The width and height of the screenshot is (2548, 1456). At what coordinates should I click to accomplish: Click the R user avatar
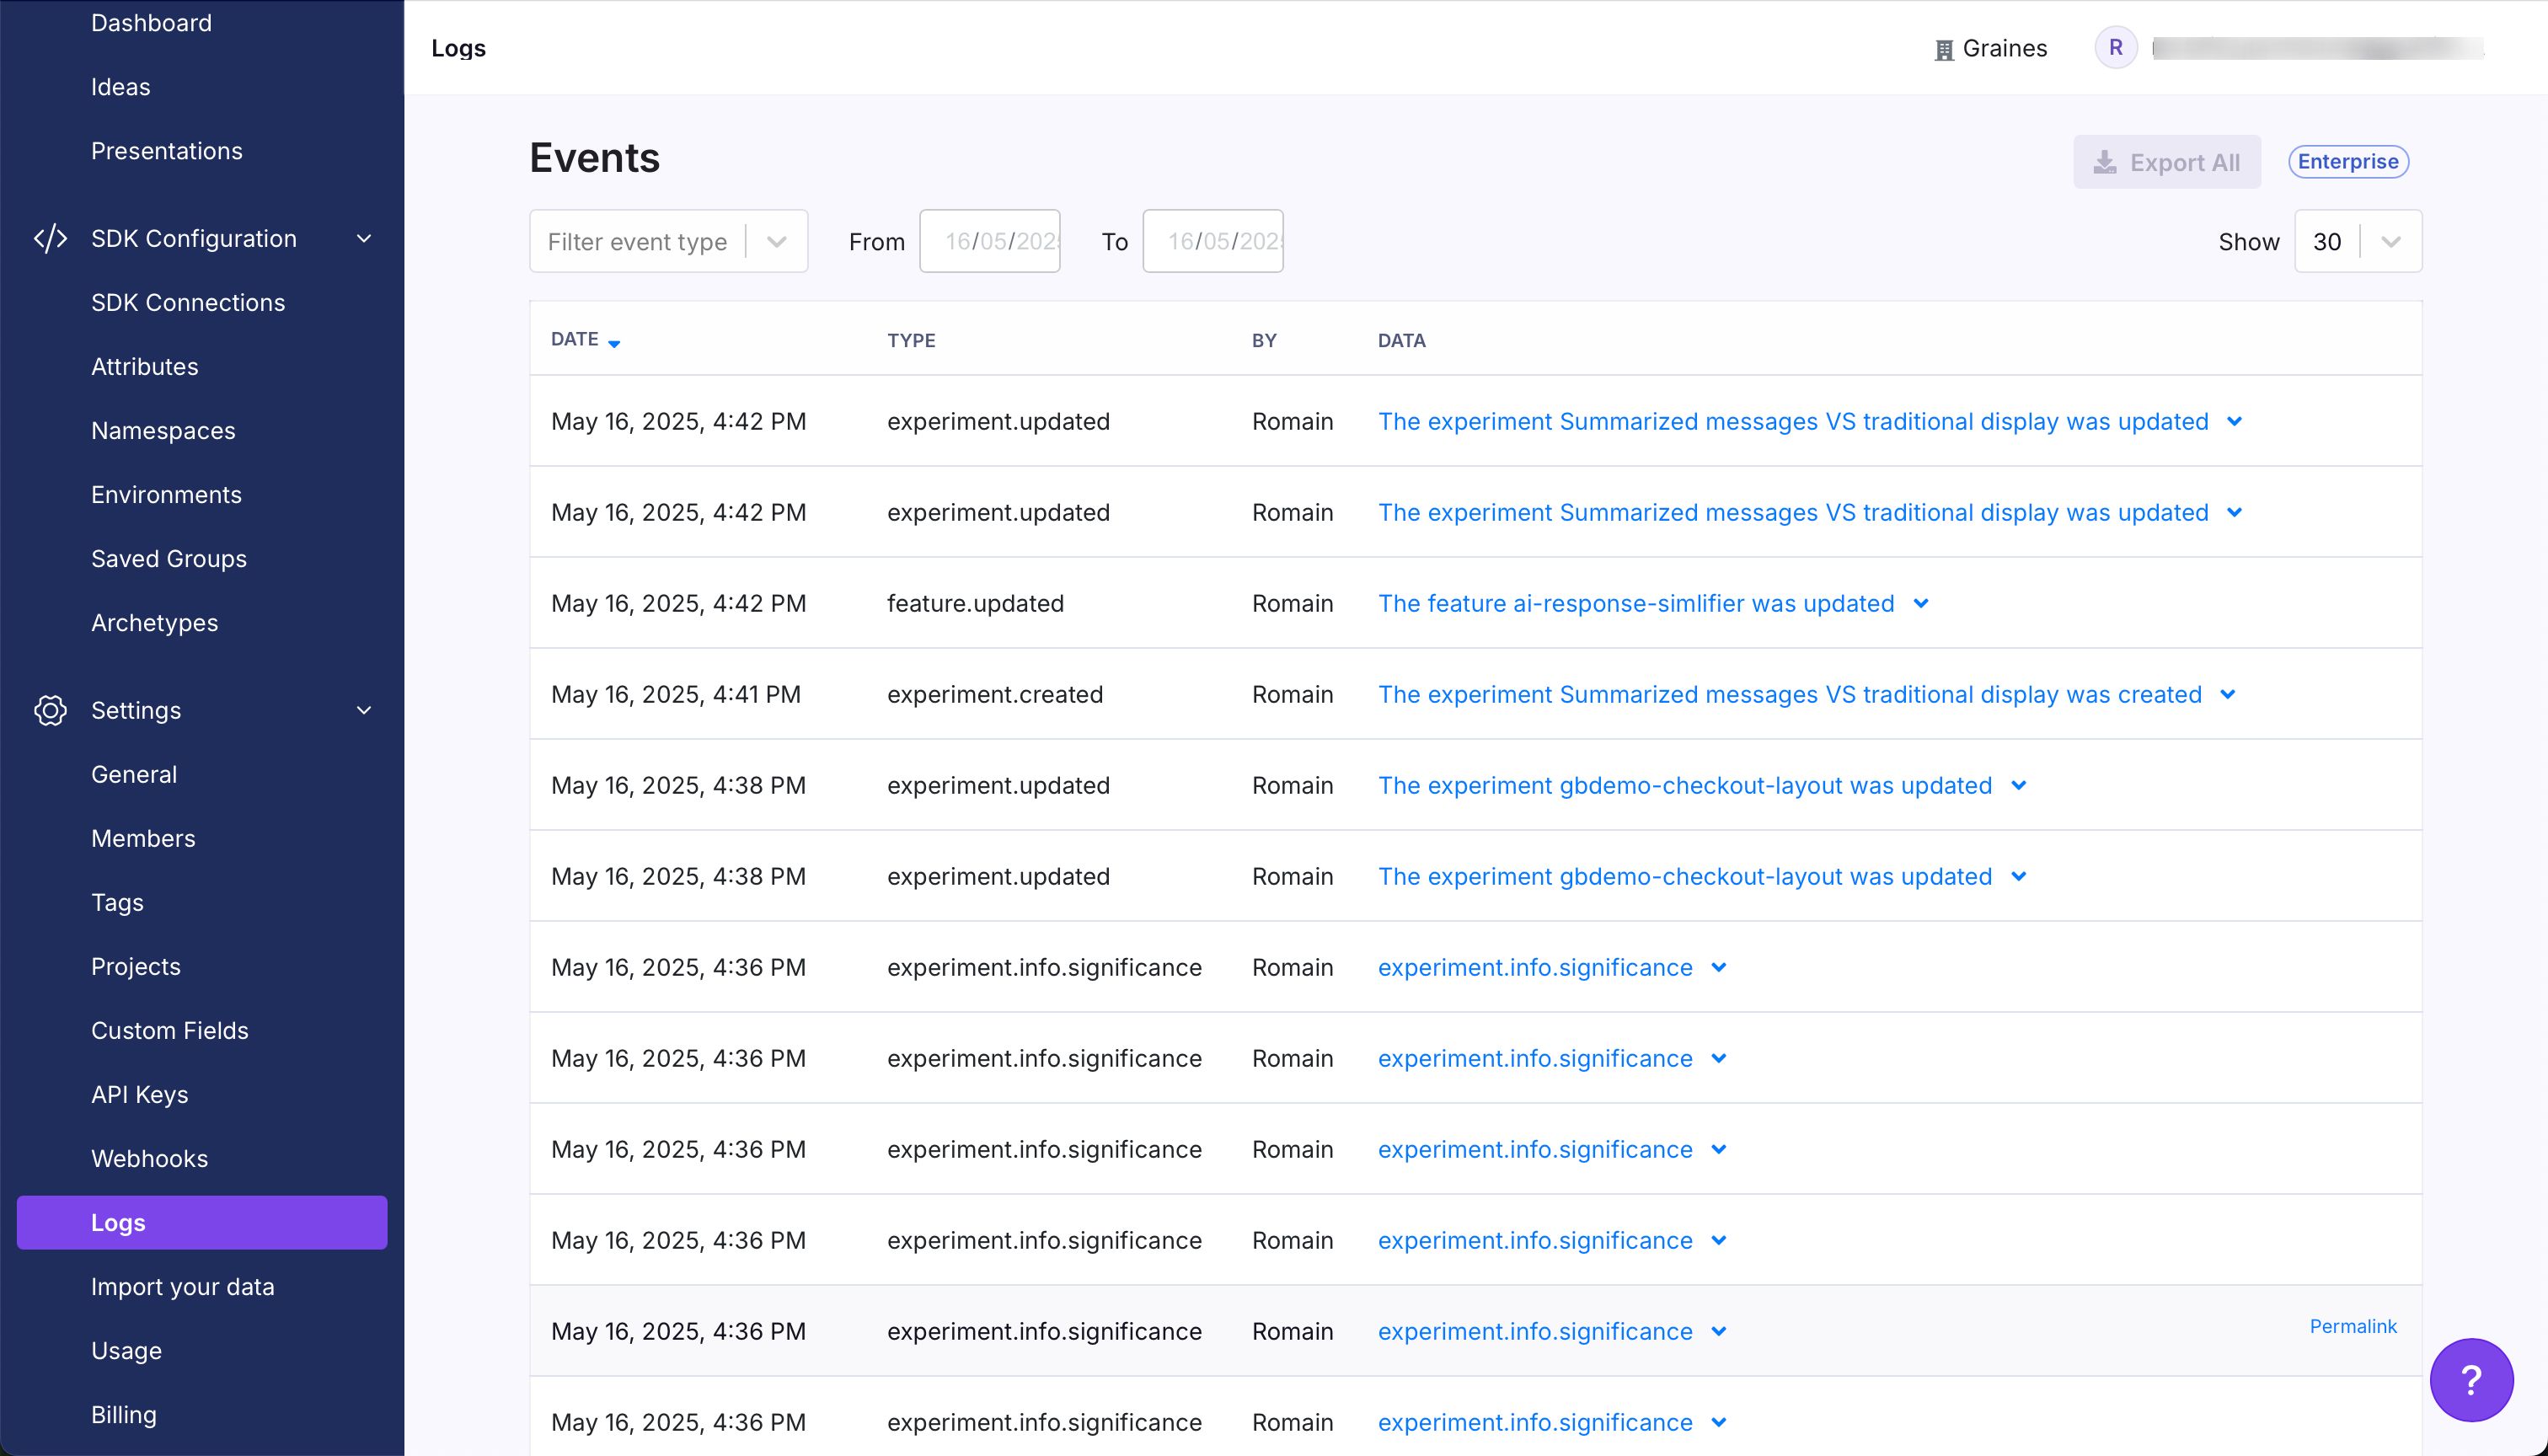click(2116, 47)
